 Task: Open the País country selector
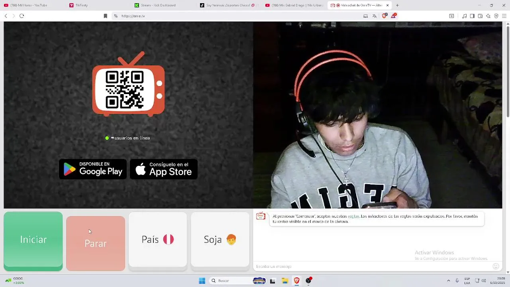click(x=158, y=240)
